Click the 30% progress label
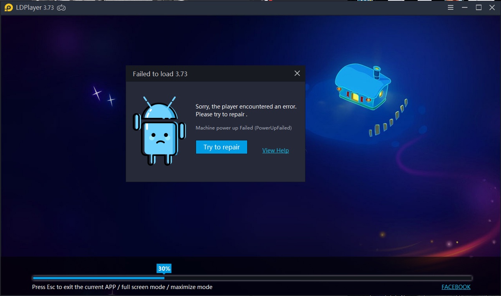The height and width of the screenshot is (296, 501). [x=164, y=269]
